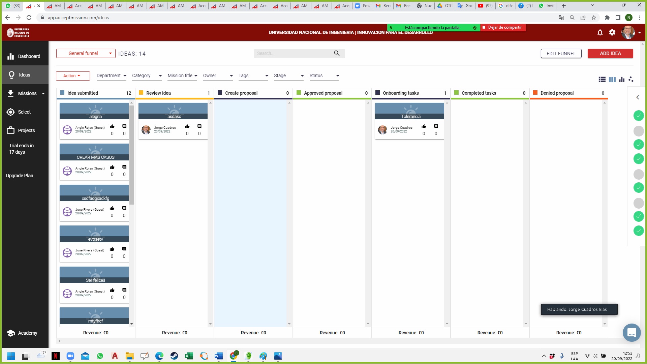Viewport: 647px width, 364px height.
Task: Click the Idea submitted column scrollbar
Action: click(131, 155)
